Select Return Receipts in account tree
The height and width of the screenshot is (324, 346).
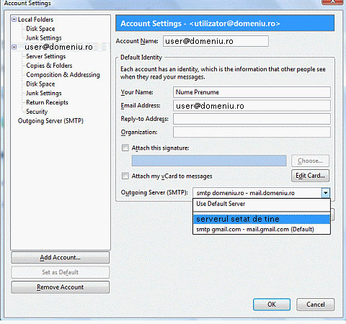(47, 102)
